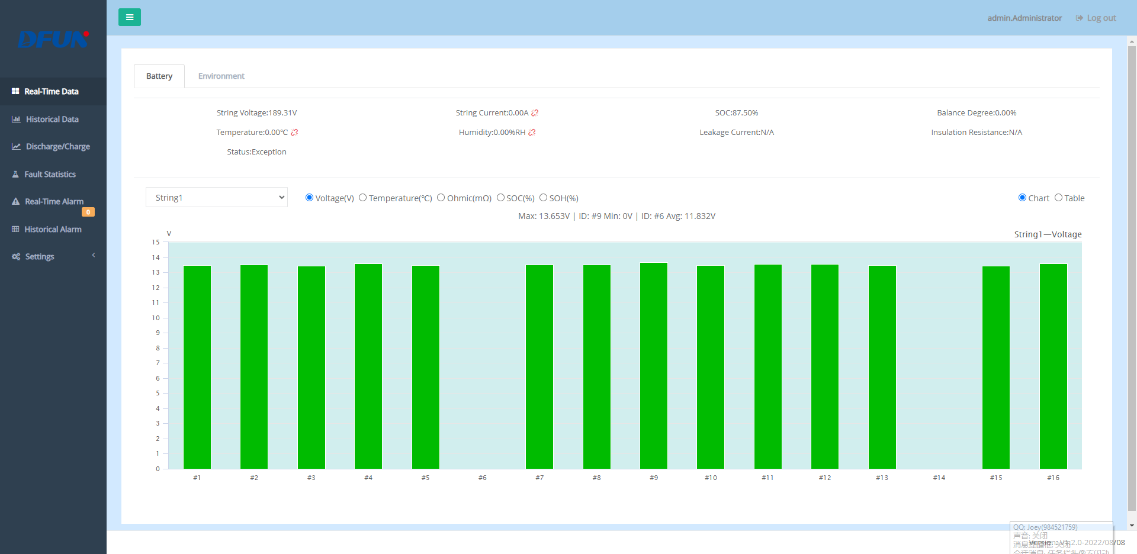Click the hamburger menu toggle button
Viewport: 1137px width, 554px height.
pos(129,17)
